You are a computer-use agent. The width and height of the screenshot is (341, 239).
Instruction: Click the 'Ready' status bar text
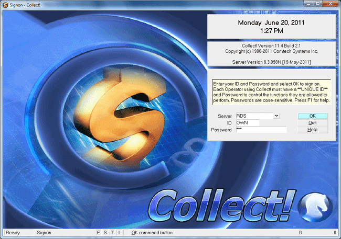coord(13,233)
